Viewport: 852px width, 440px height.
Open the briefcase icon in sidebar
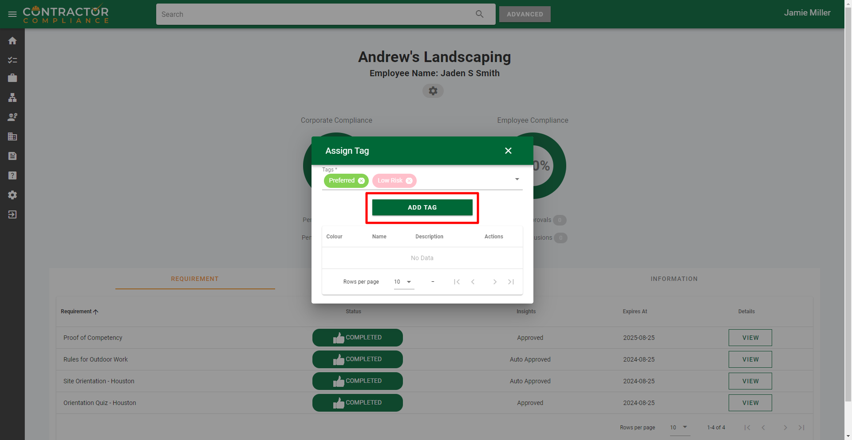12,78
